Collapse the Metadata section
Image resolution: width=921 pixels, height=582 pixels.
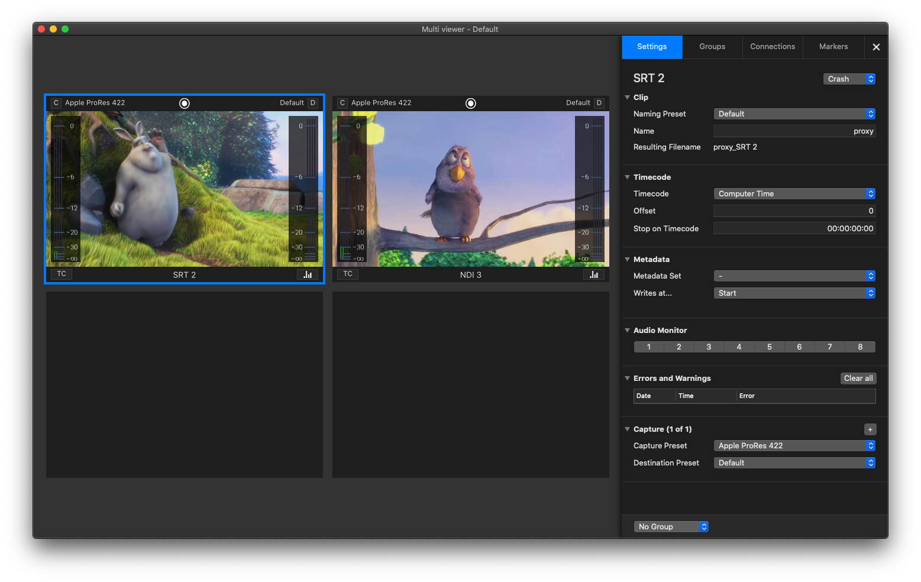[x=628, y=260]
